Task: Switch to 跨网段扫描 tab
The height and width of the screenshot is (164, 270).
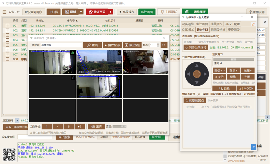Action: coord(218,30)
